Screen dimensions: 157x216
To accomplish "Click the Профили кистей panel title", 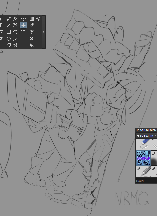I will 146,130.
